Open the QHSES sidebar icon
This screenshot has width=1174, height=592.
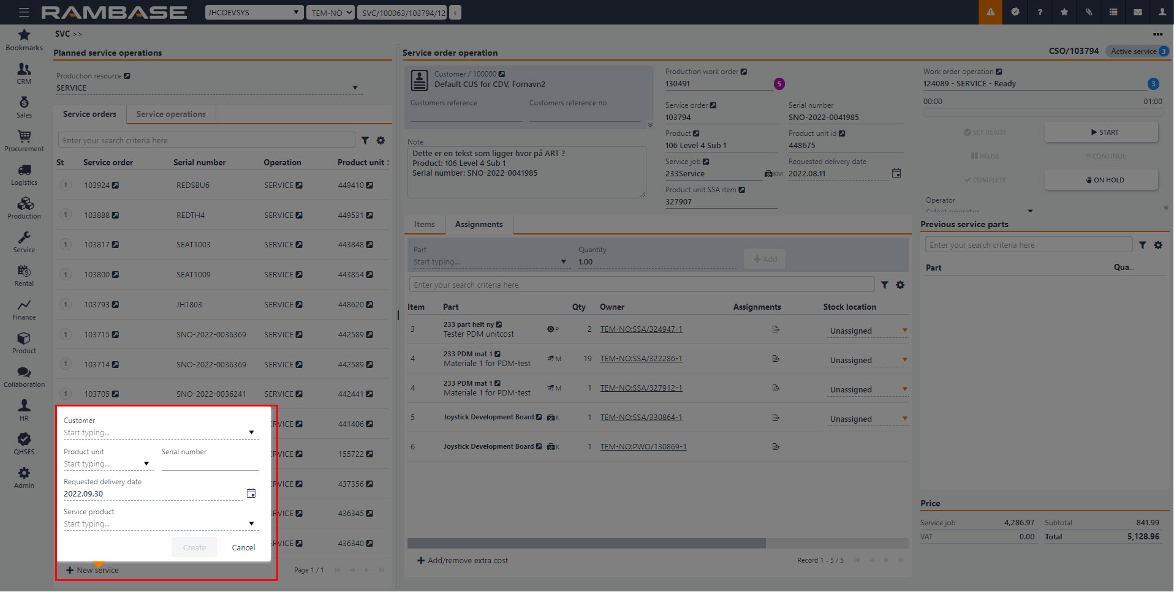pyautogui.click(x=24, y=444)
